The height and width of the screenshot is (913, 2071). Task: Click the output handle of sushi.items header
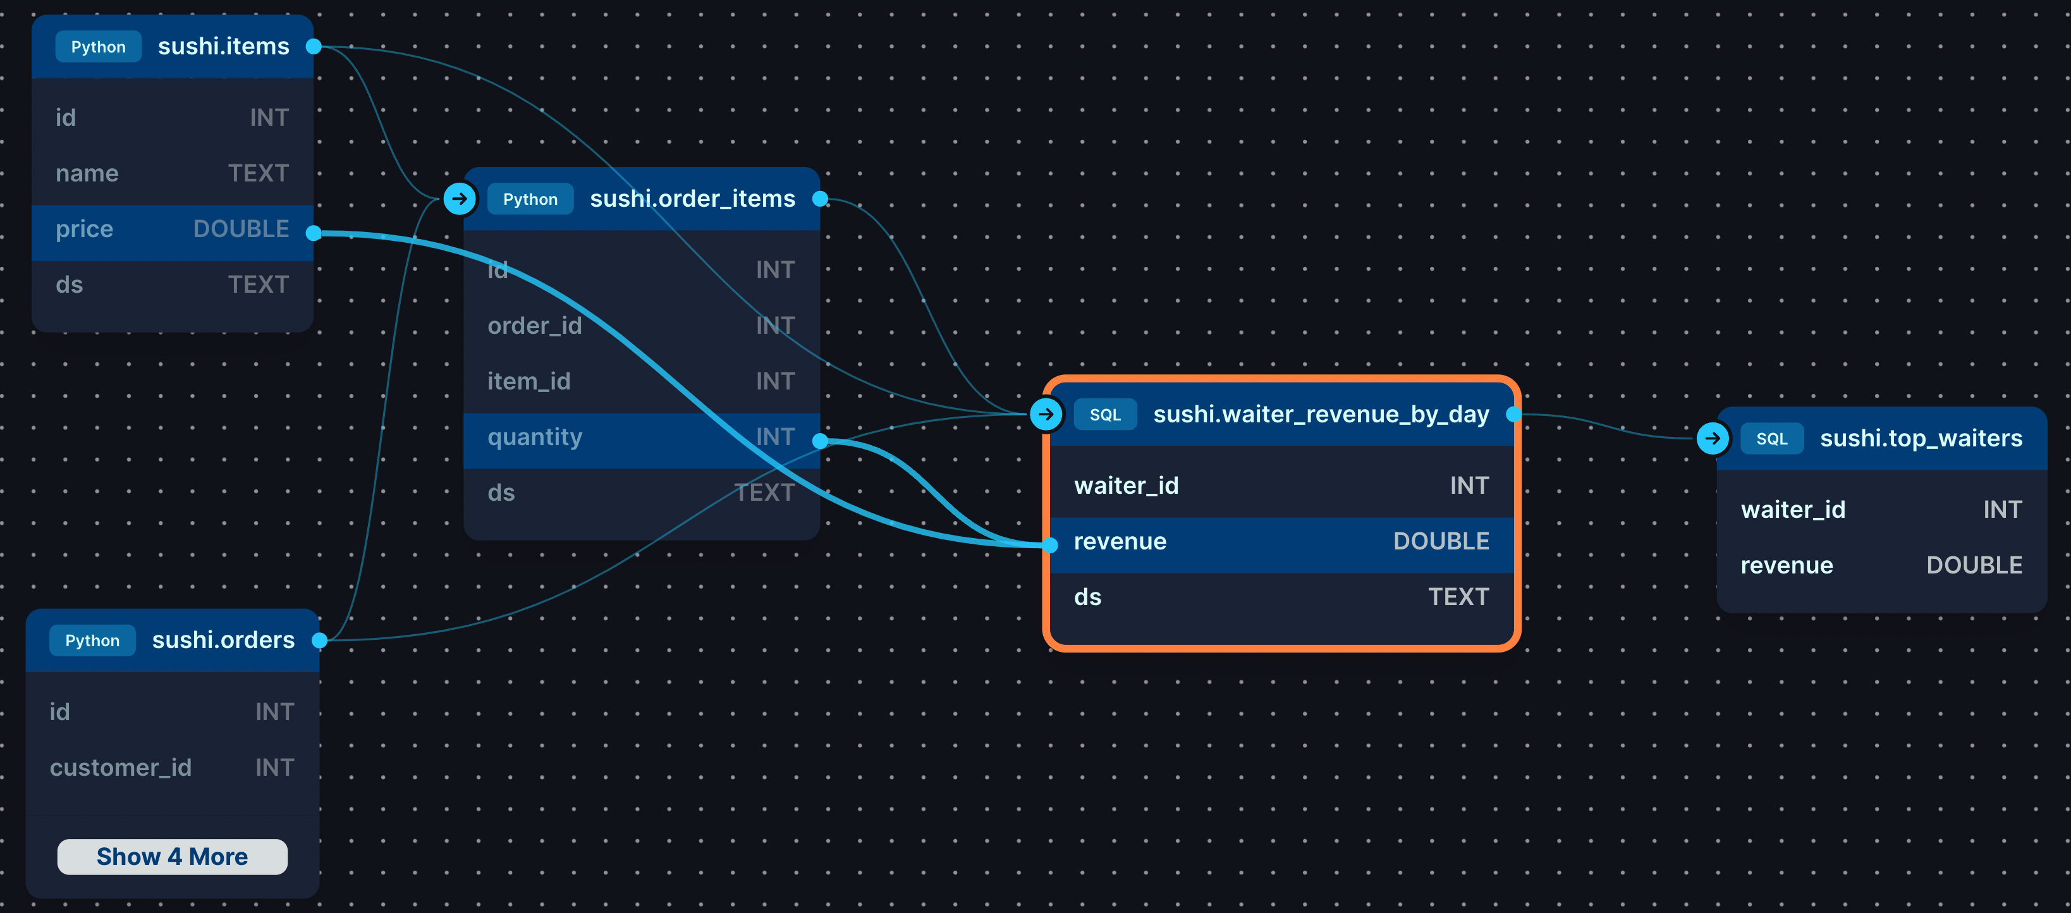(x=314, y=47)
